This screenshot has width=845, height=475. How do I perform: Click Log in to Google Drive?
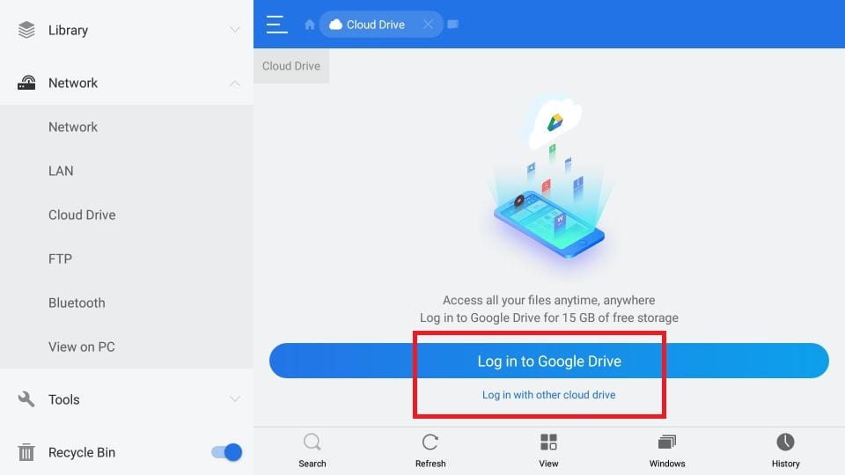click(549, 361)
